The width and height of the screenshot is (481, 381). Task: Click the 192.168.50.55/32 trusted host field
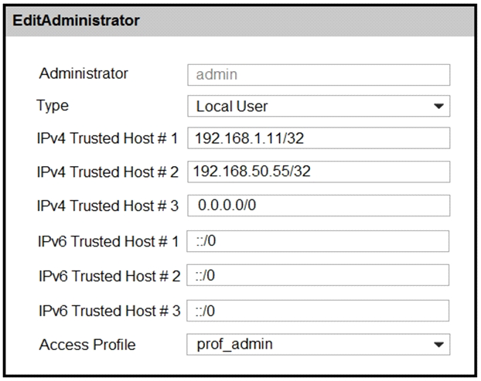pos(318,172)
